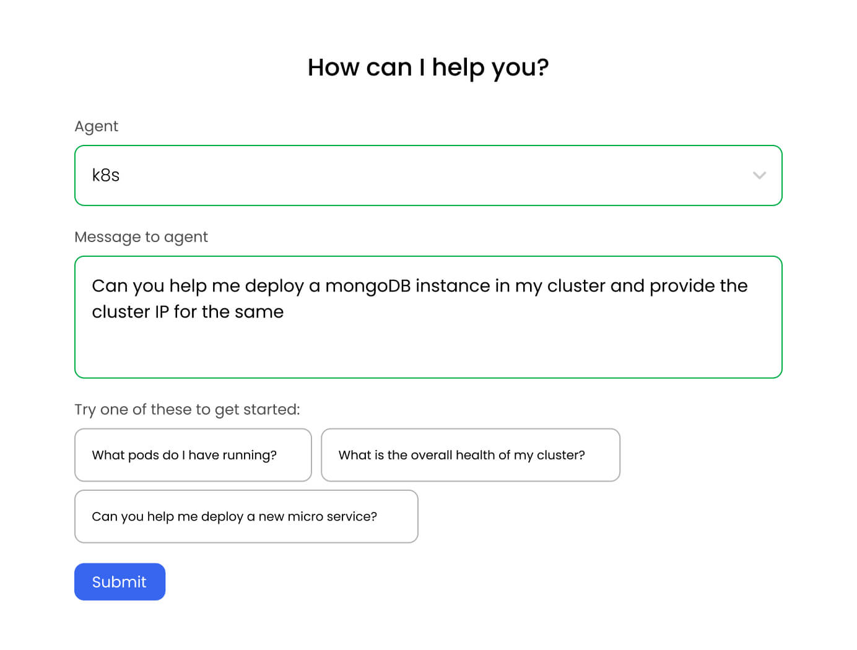
Task: Open the k8s agent selector box
Action: pos(427,175)
